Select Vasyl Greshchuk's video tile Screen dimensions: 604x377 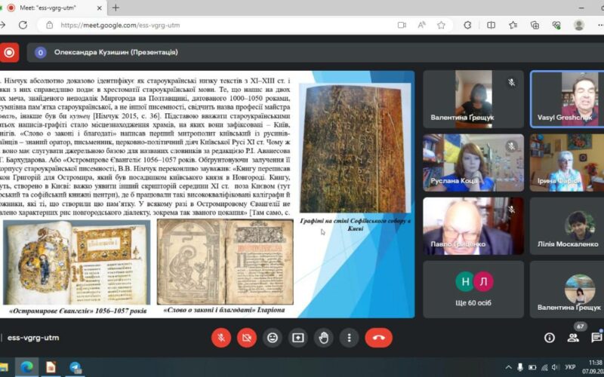(x=567, y=99)
